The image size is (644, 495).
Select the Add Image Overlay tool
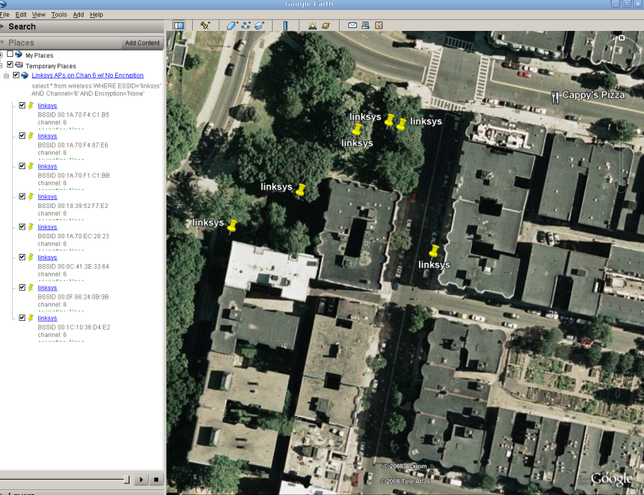click(259, 25)
